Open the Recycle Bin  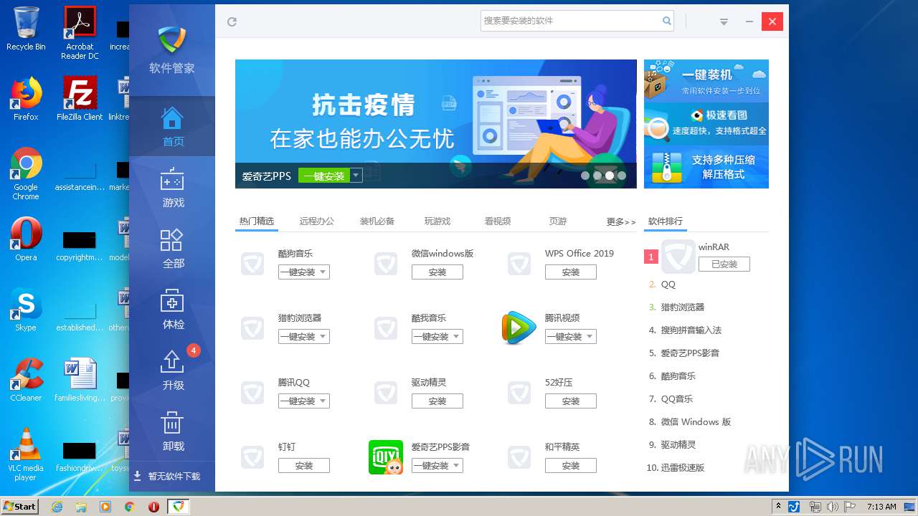click(26, 29)
